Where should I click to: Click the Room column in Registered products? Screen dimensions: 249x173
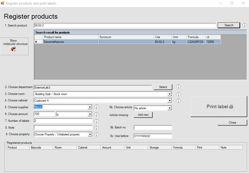coord(65,148)
